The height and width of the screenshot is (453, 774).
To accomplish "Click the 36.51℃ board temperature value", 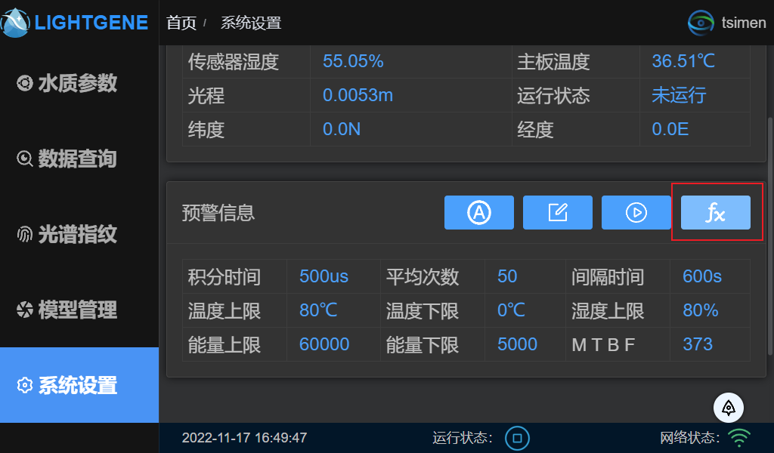I will click(x=683, y=61).
